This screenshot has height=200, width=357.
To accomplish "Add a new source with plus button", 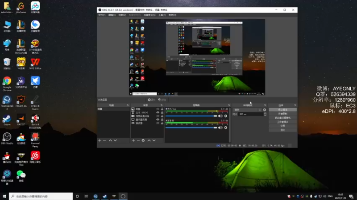I will tap(133, 140).
